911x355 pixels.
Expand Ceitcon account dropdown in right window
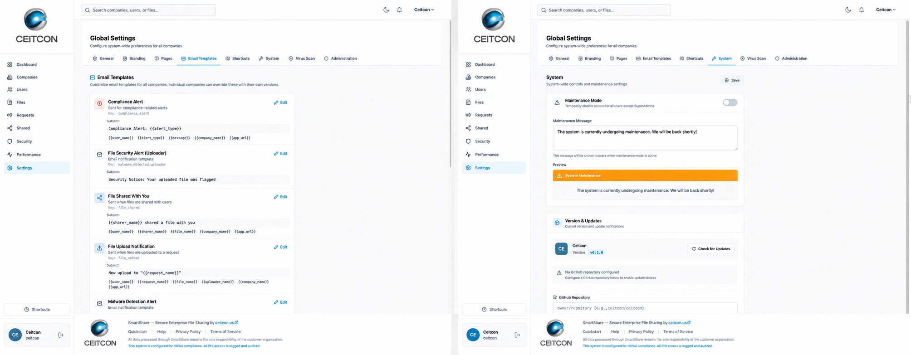[x=886, y=10]
